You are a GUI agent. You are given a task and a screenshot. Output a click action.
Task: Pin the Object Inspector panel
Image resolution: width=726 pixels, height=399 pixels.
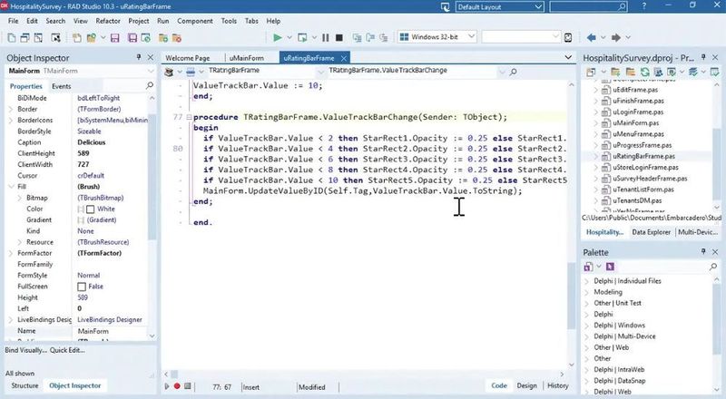[x=139, y=57]
